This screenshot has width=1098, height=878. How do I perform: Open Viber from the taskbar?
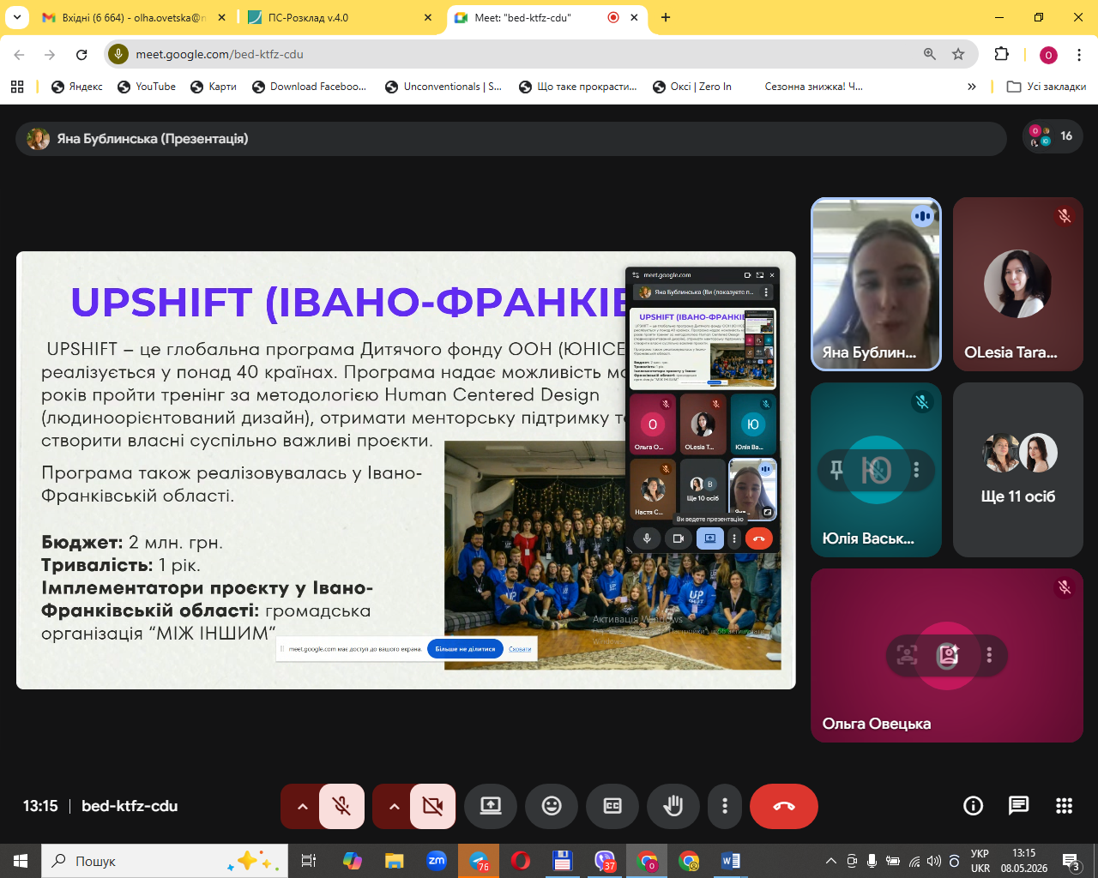tap(605, 861)
